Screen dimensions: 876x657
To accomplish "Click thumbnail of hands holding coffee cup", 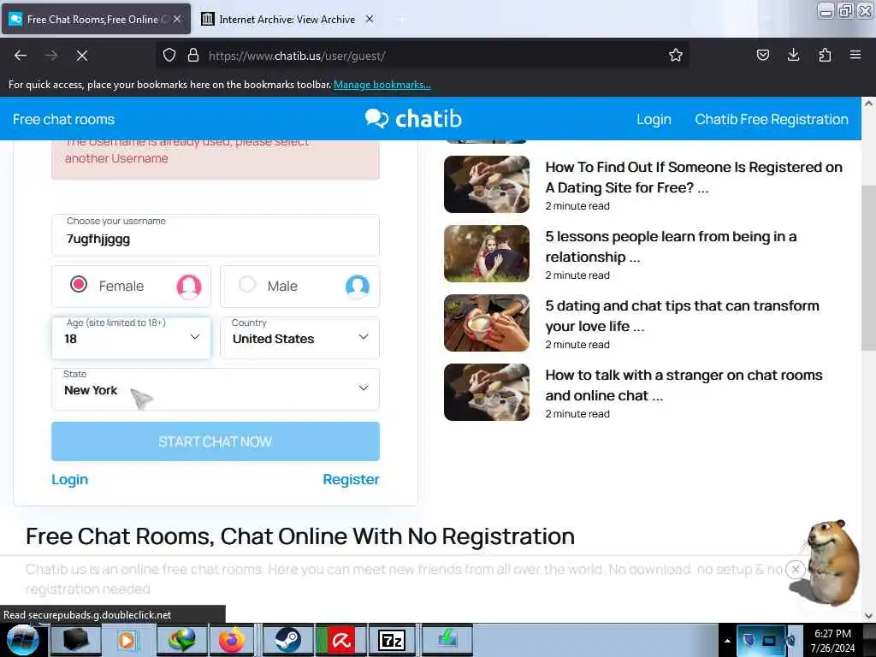I will tap(487, 323).
